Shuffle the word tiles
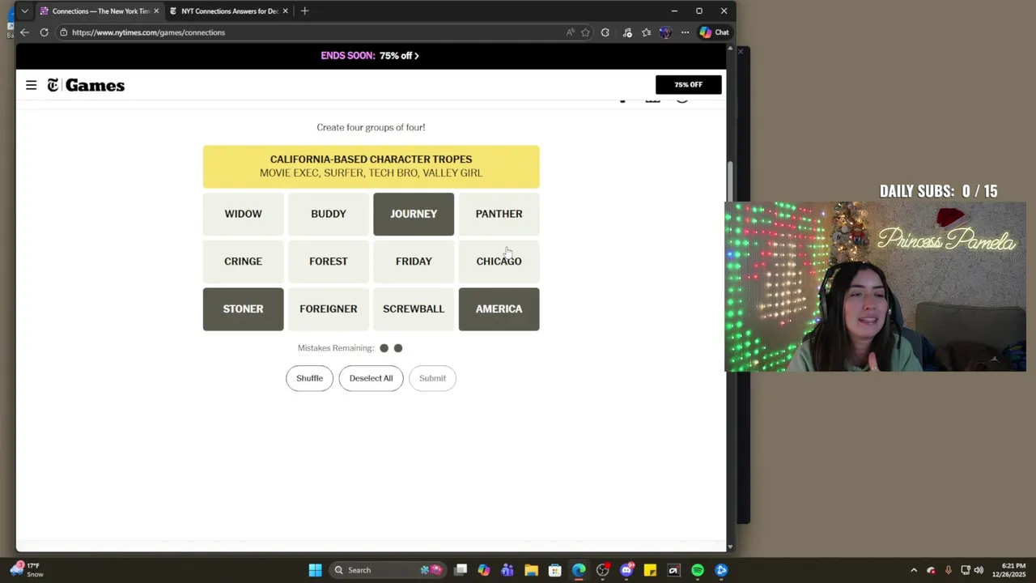Viewport: 1036px width, 583px height. pyautogui.click(x=309, y=378)
